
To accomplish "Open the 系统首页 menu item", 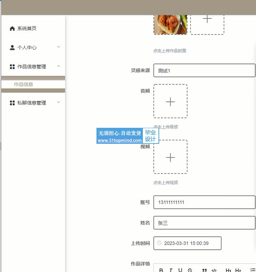I will coord(27,29).
